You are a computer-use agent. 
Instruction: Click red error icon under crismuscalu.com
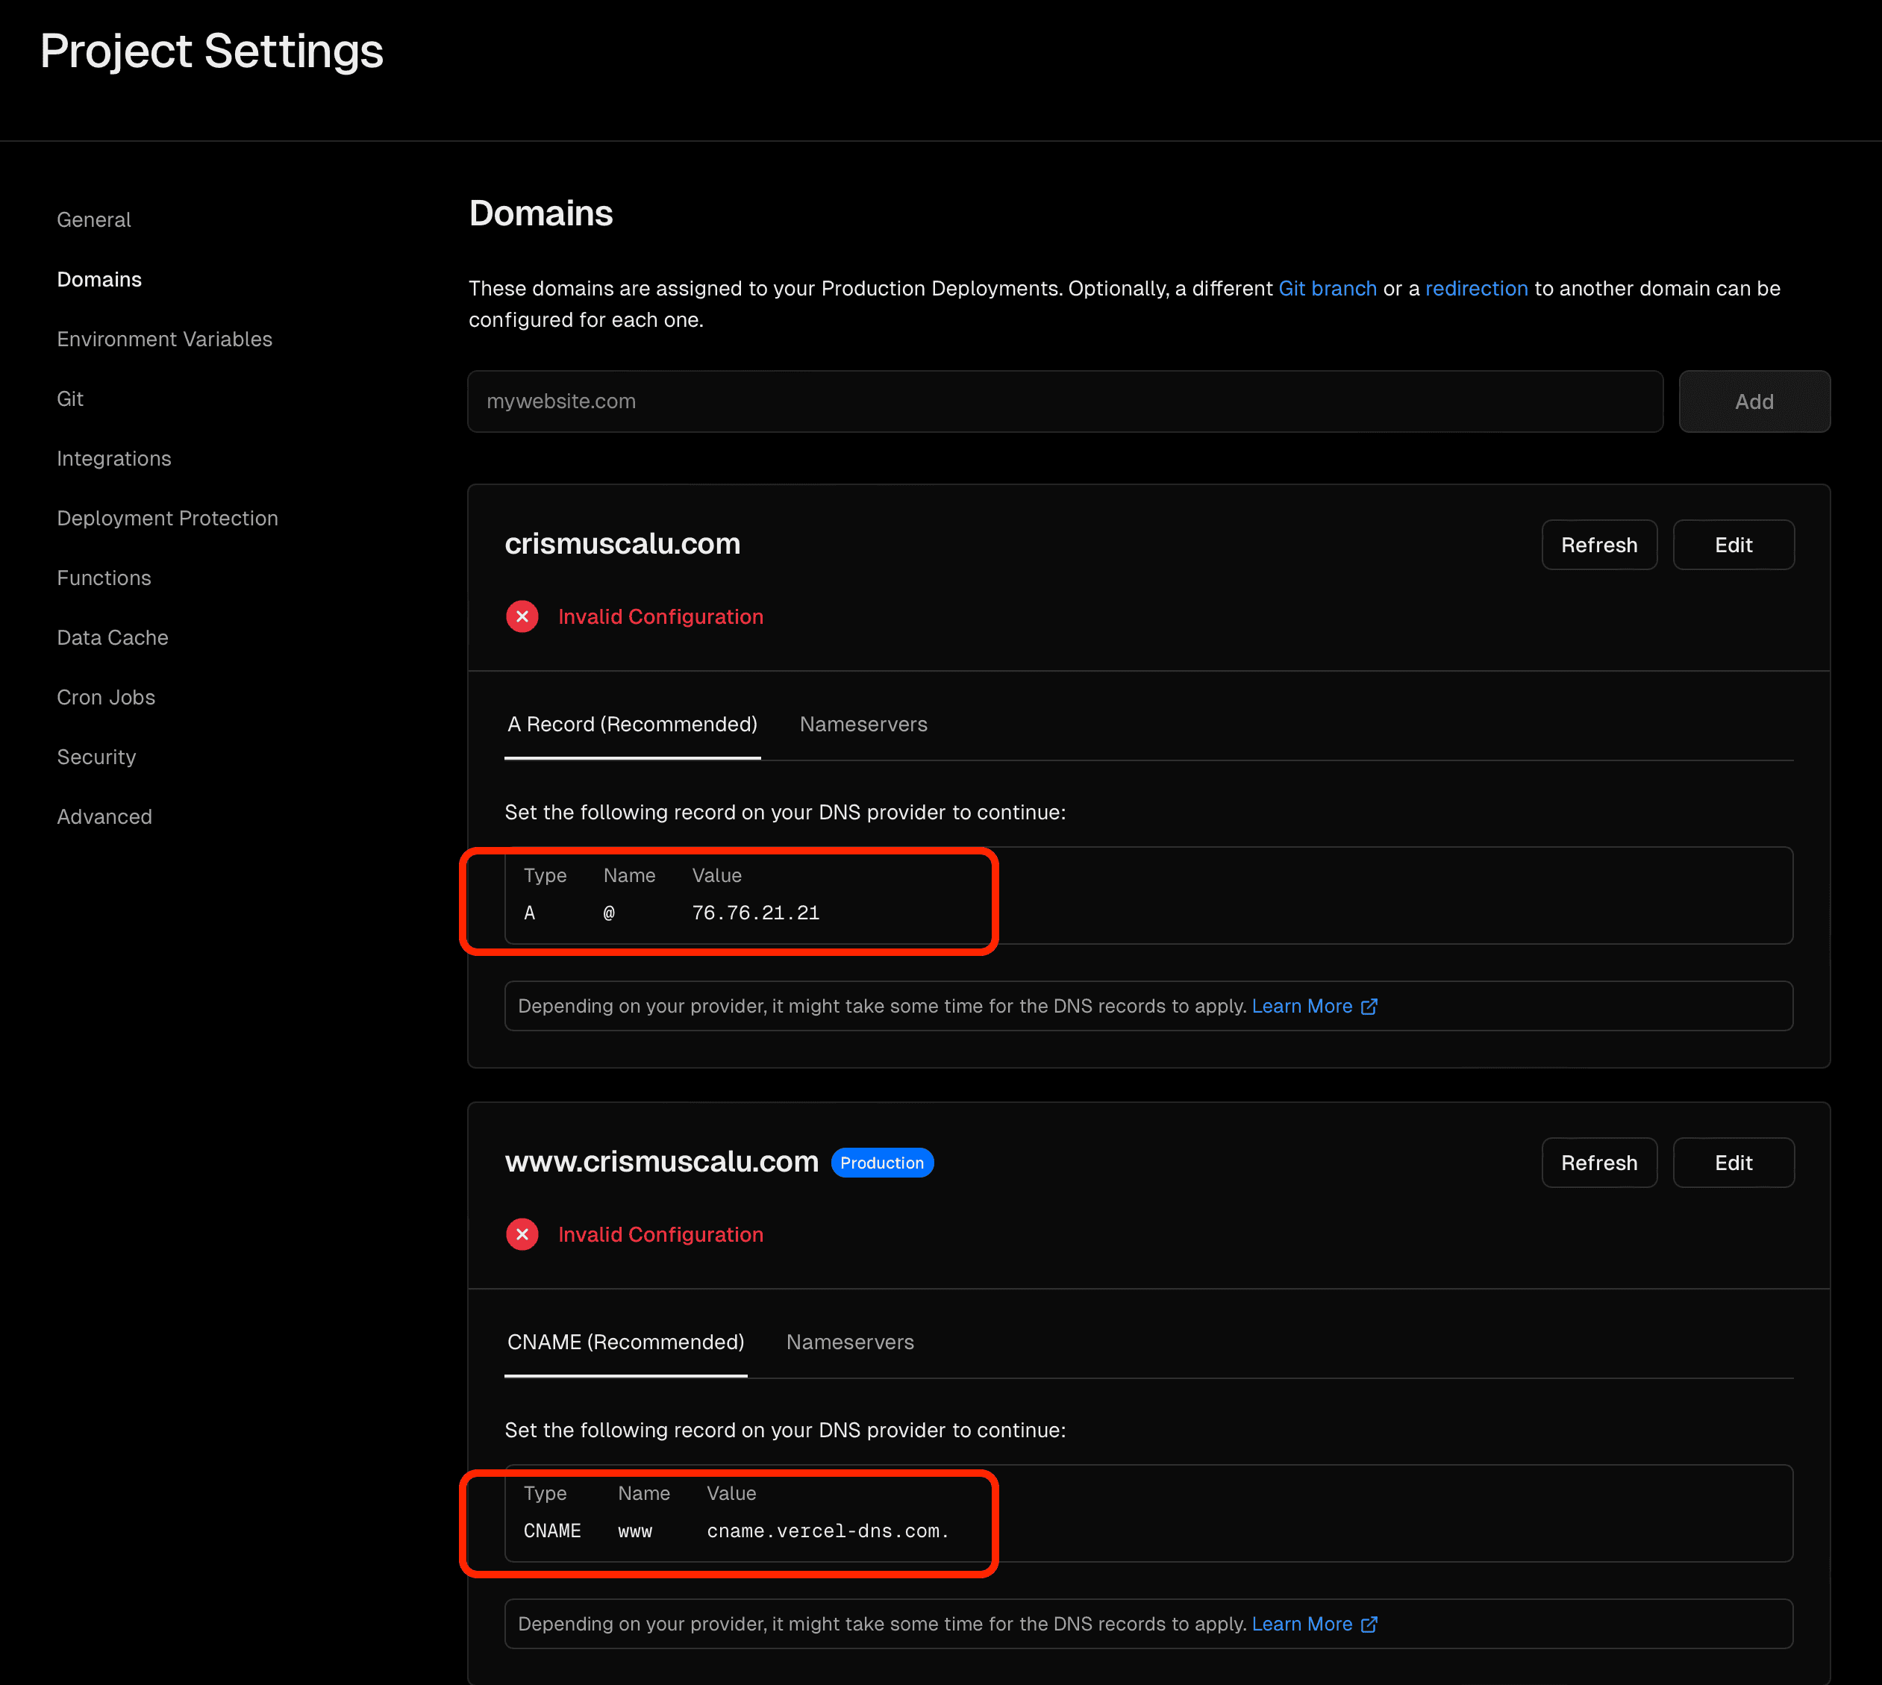point(522,616)
